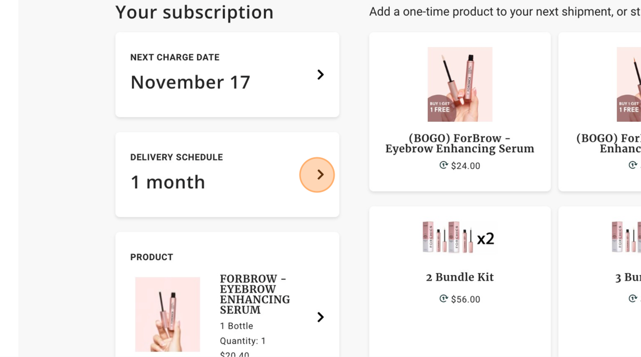Click subscription icon beside $24.00 price

tap(443, 165)
